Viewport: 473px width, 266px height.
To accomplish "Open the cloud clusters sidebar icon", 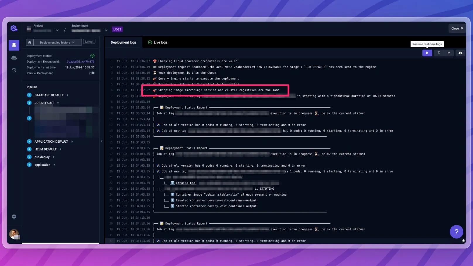I will pyautogui.click(x=14, y=58).
